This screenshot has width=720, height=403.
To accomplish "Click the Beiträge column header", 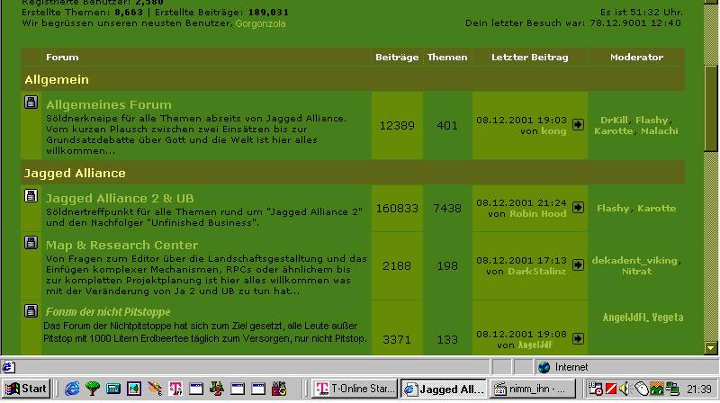I will [x=397, y=58].
